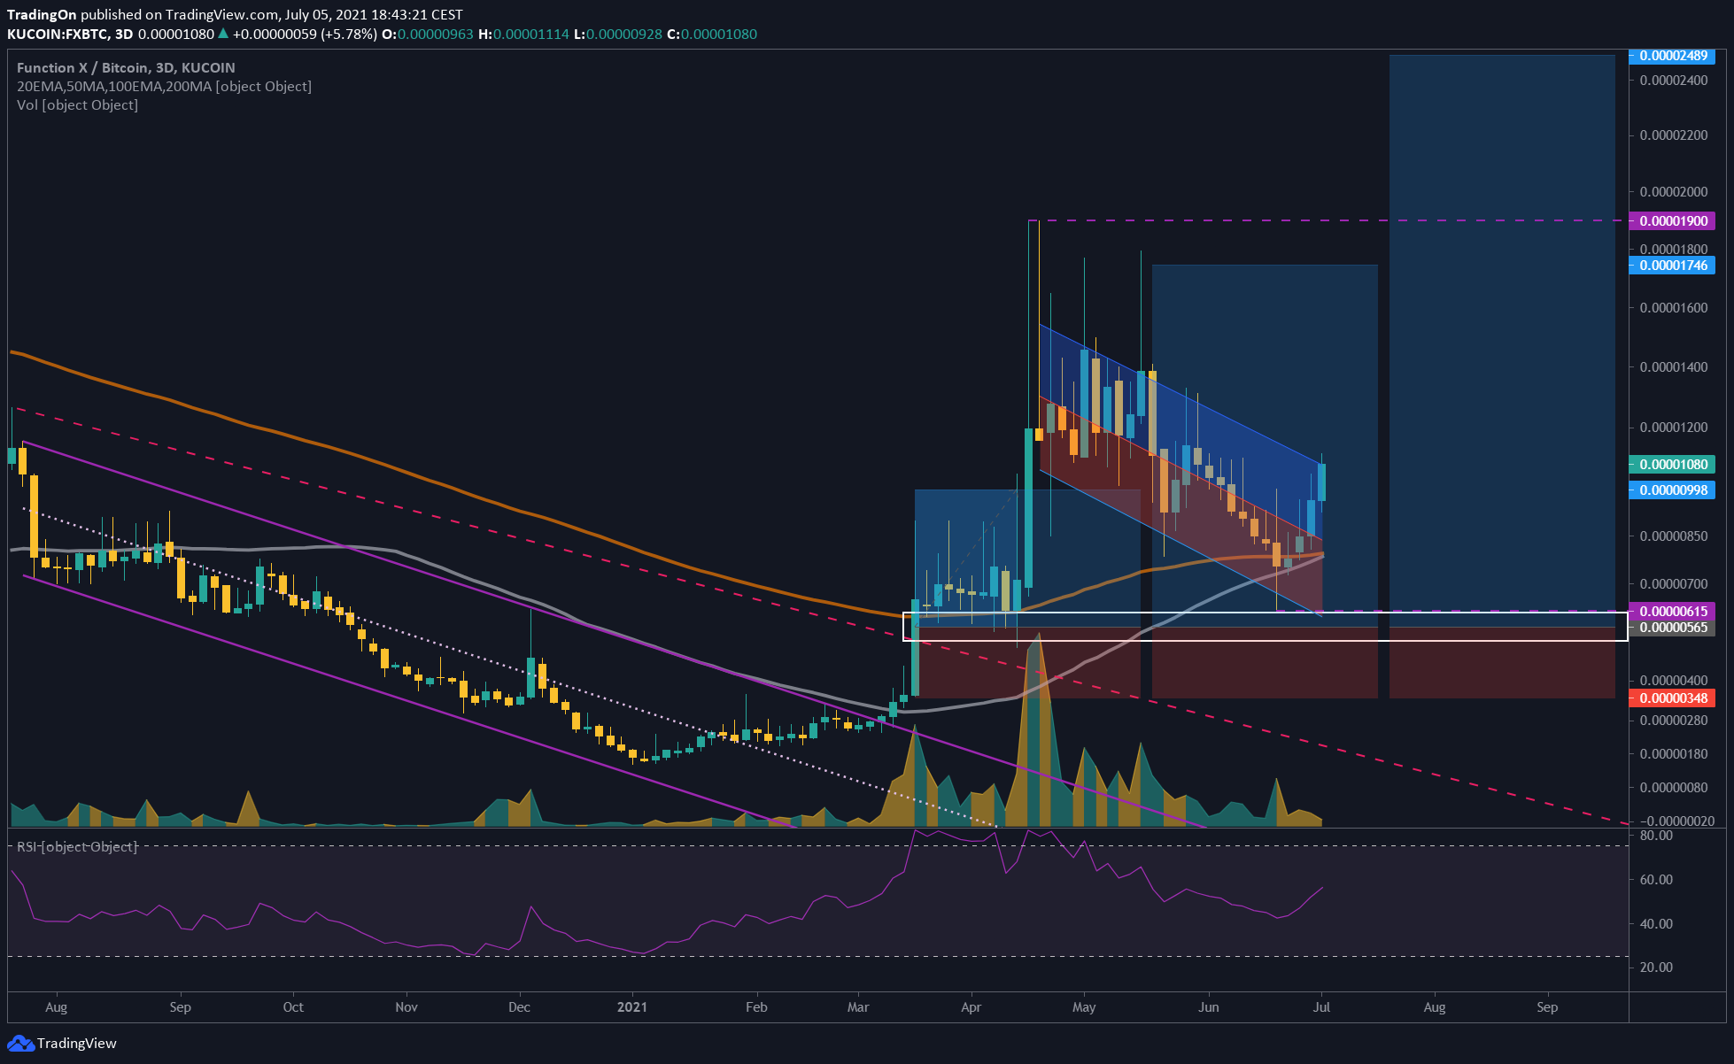Click the blue 0.00001746 price label

(1672, 266)
